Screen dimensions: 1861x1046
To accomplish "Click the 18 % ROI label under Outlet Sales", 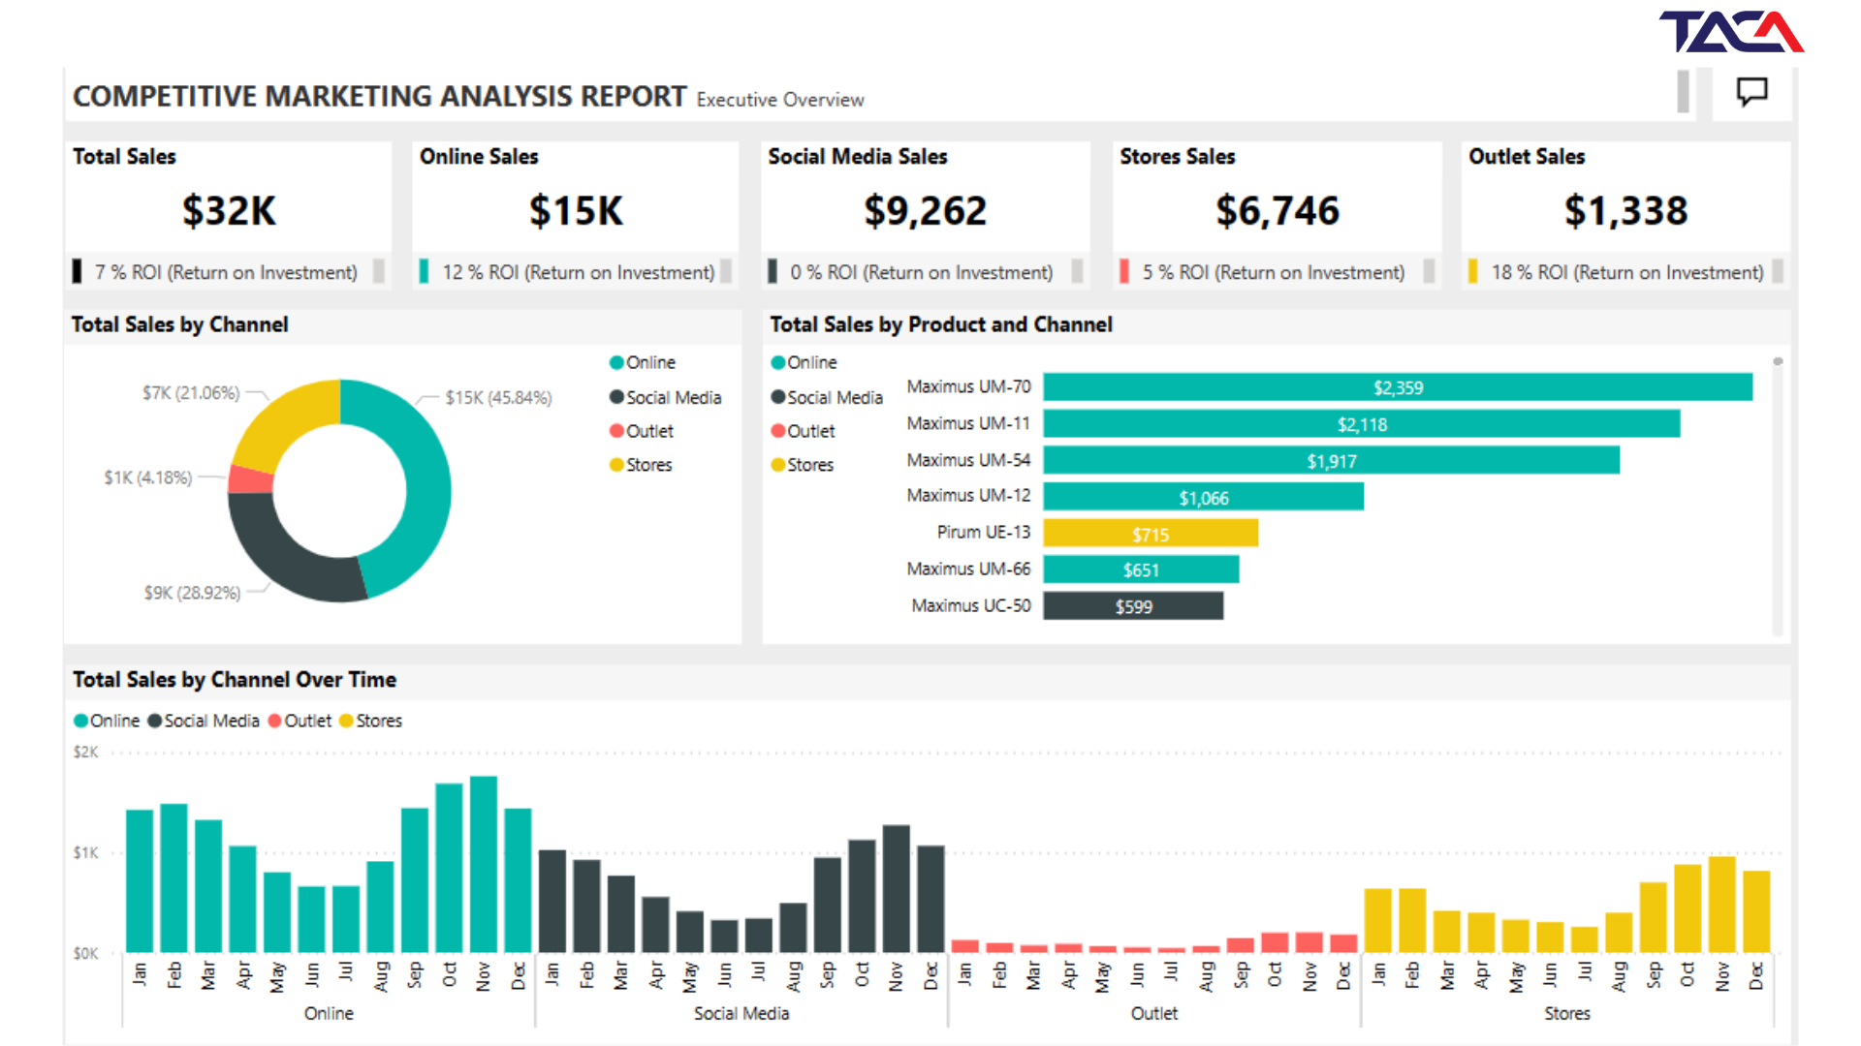I will (1627, 273).
